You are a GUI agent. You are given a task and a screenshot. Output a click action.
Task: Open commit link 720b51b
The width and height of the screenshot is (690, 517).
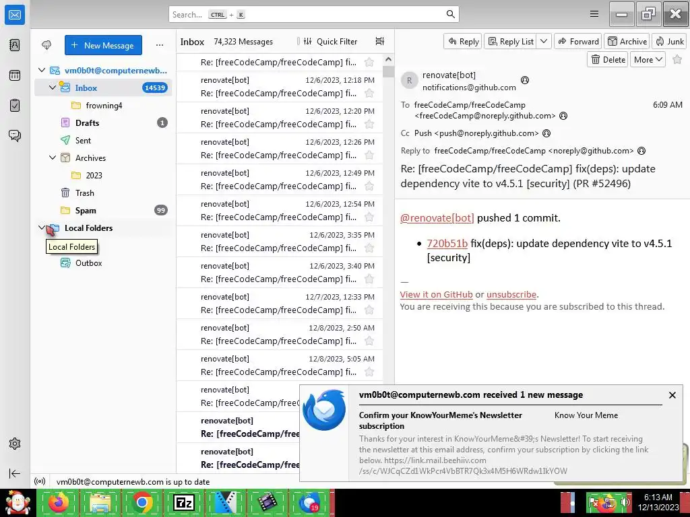coord(447,244)
